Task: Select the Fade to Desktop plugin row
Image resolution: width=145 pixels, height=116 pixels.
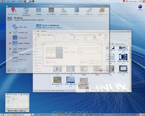Action: [x=21, y=43]
